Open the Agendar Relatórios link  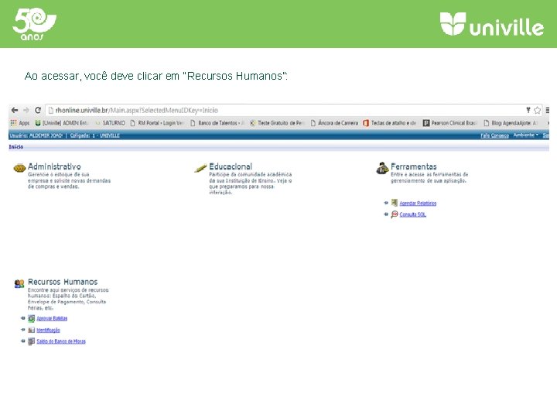point(418,204)
